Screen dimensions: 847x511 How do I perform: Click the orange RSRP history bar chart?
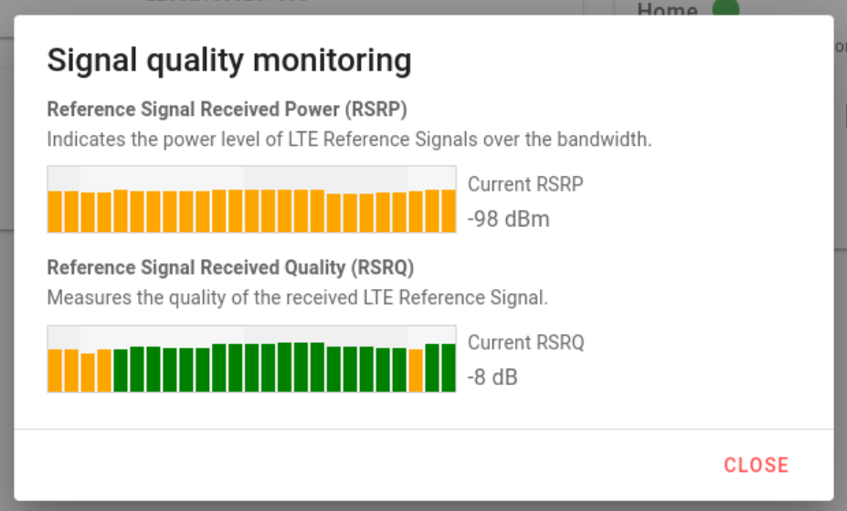coord(251,200)
